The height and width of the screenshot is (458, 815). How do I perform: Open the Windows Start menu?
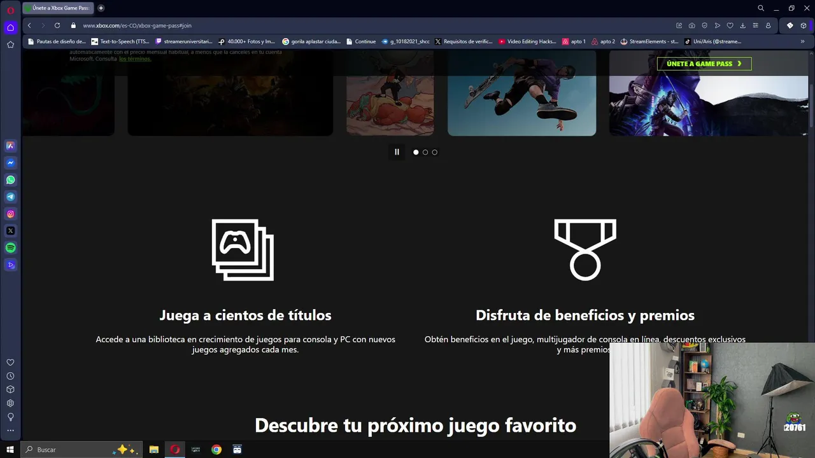pos(10,449)
